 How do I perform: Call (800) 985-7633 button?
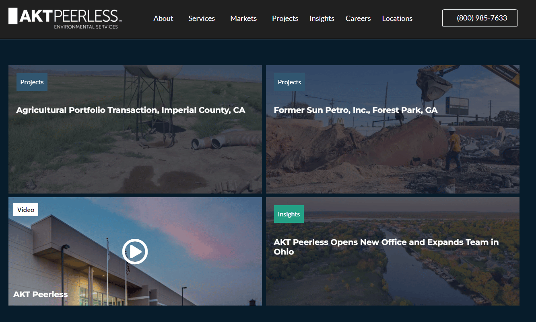(x=480, y=18)
